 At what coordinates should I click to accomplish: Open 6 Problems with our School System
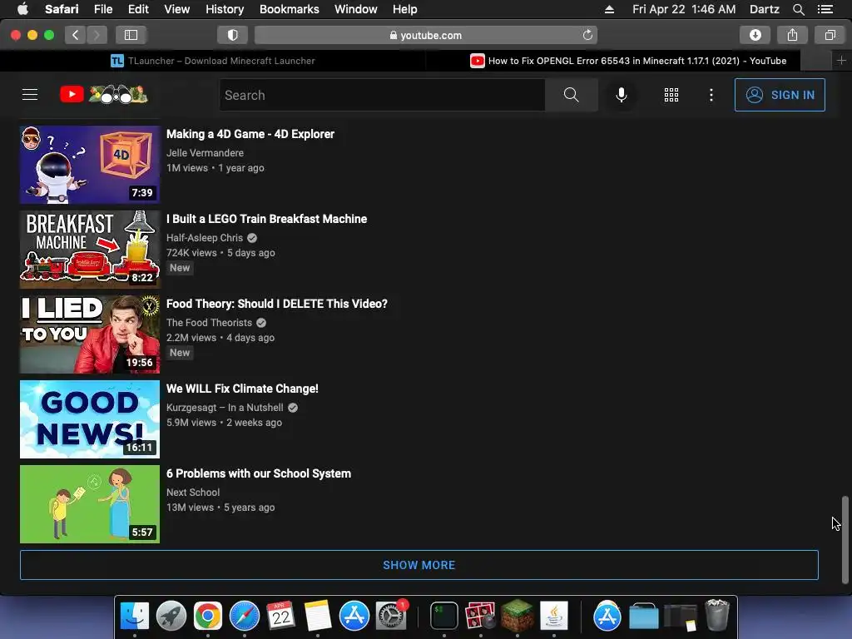point(259,473)
